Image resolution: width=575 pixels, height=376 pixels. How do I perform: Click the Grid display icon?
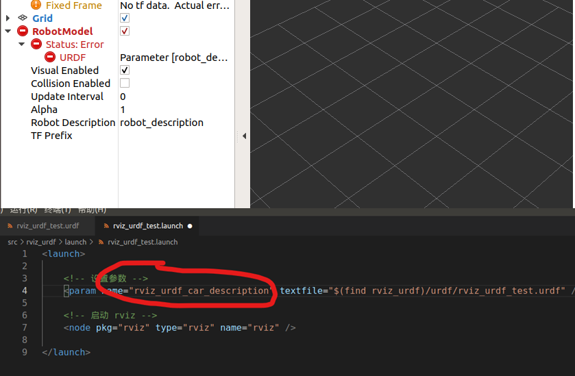(x=23, y=18)
